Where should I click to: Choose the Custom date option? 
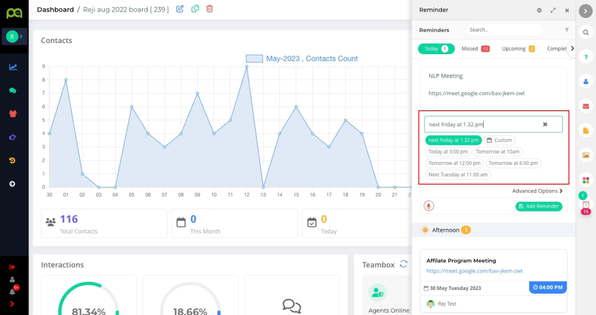point(499,140)
